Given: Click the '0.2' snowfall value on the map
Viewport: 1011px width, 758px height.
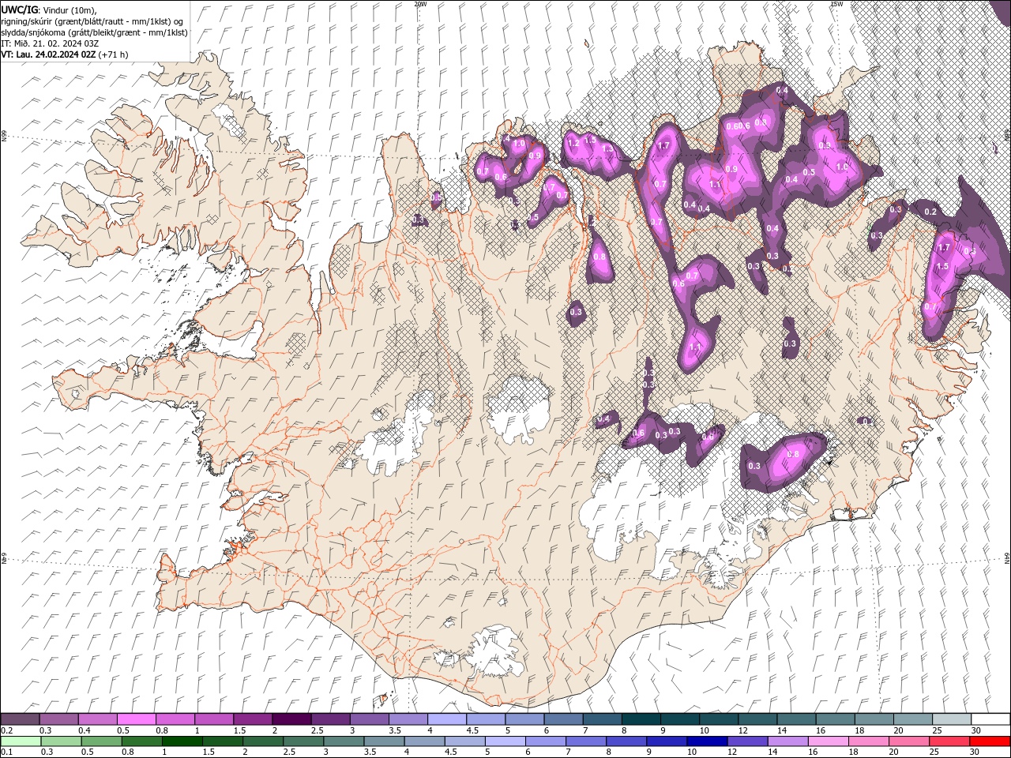Looking at the screenshot, I should point(930,212).
